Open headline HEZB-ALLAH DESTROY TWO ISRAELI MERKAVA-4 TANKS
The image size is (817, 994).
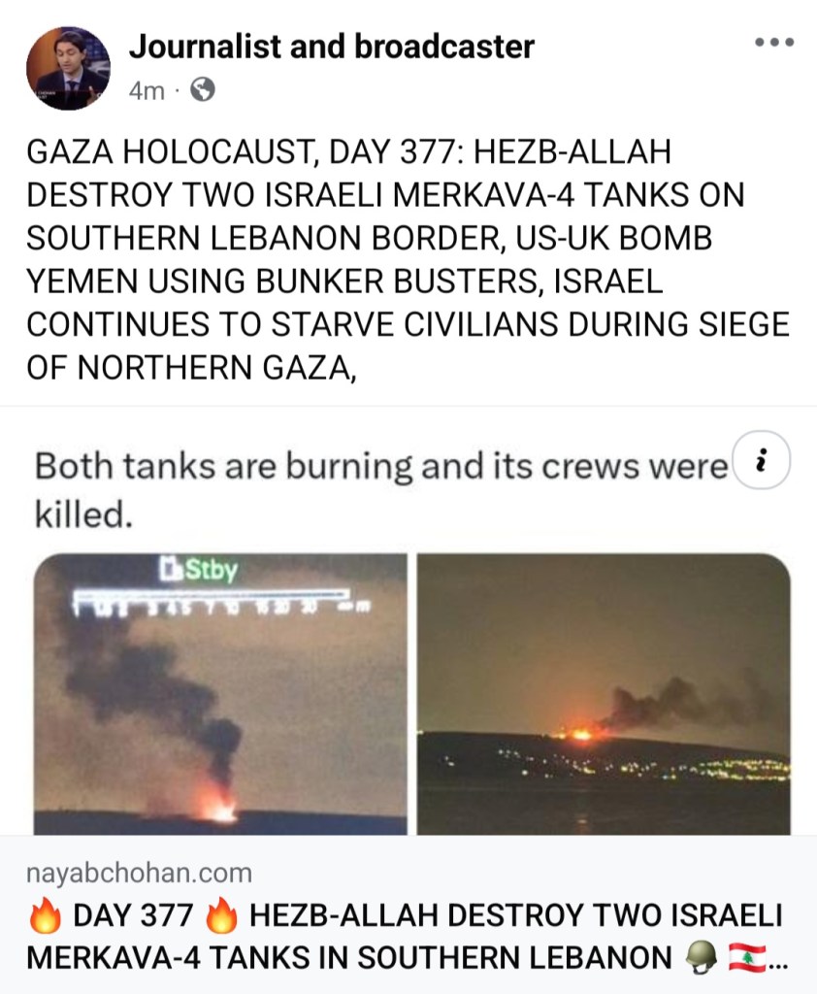(x=405, y=937)
